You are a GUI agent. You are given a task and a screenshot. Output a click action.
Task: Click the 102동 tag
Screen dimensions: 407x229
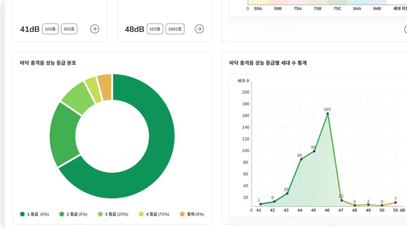(155, 29)
